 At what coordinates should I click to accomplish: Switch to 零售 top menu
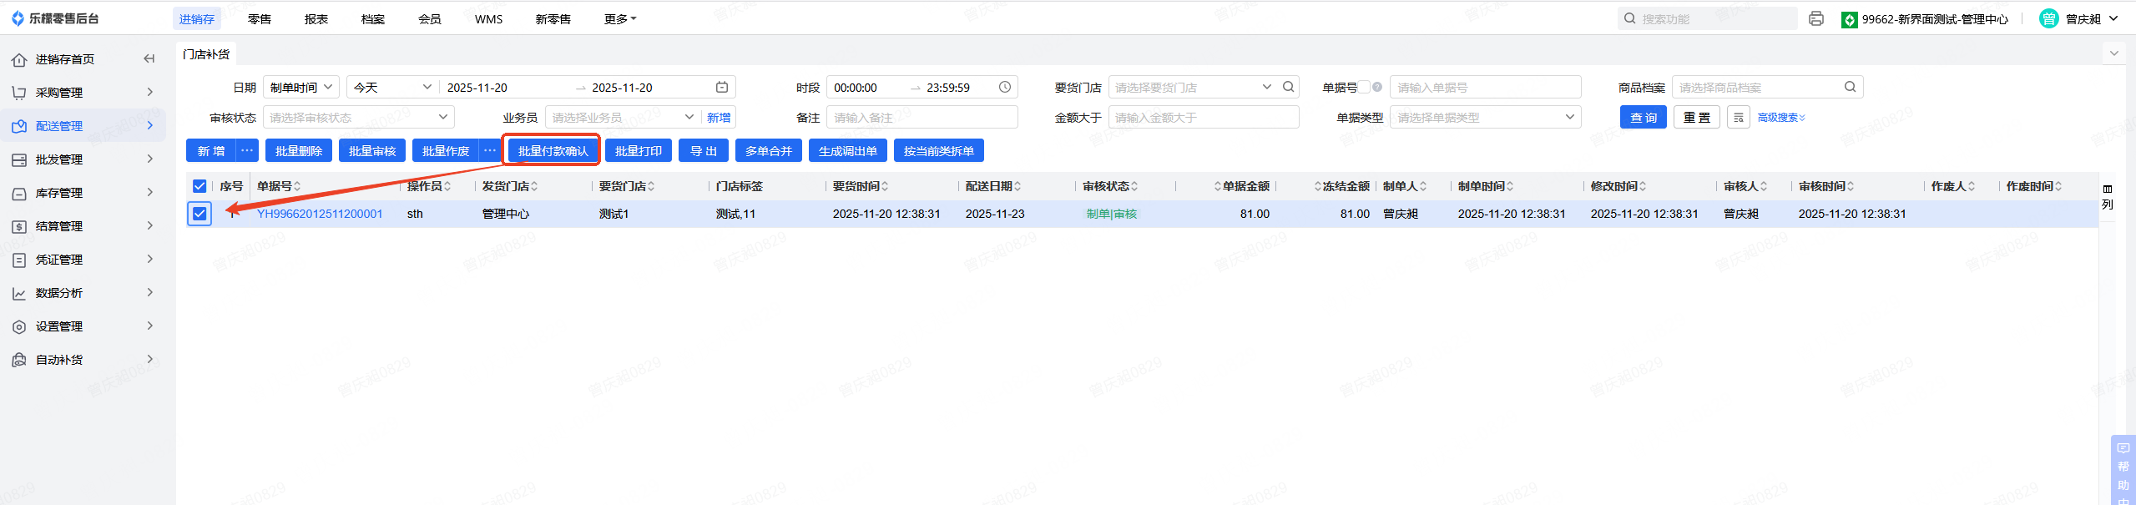[260, 18]
